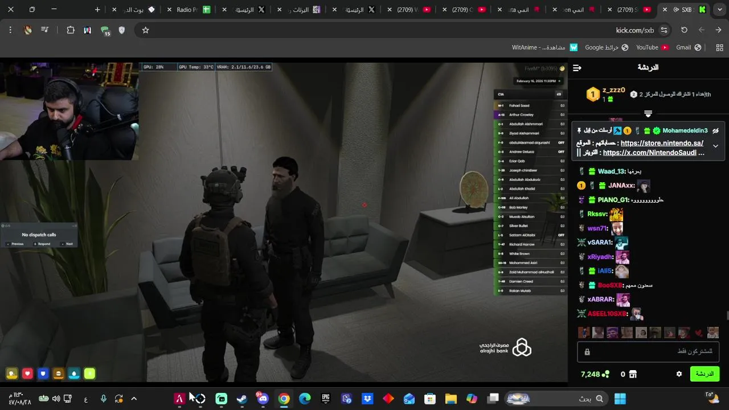Expand the leaderboard gift banner handle
The width and height of the screenshot is (729, 410).
pos(648,114)
